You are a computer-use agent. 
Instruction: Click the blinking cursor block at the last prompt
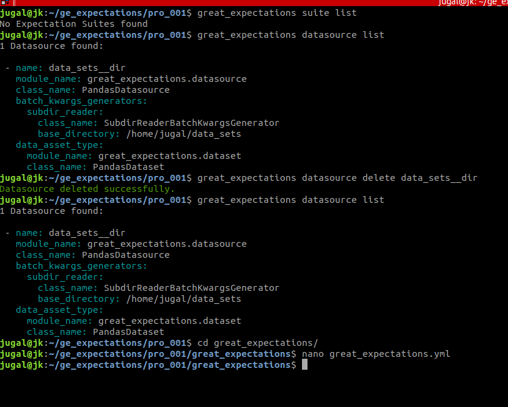[x=304, y=365]
